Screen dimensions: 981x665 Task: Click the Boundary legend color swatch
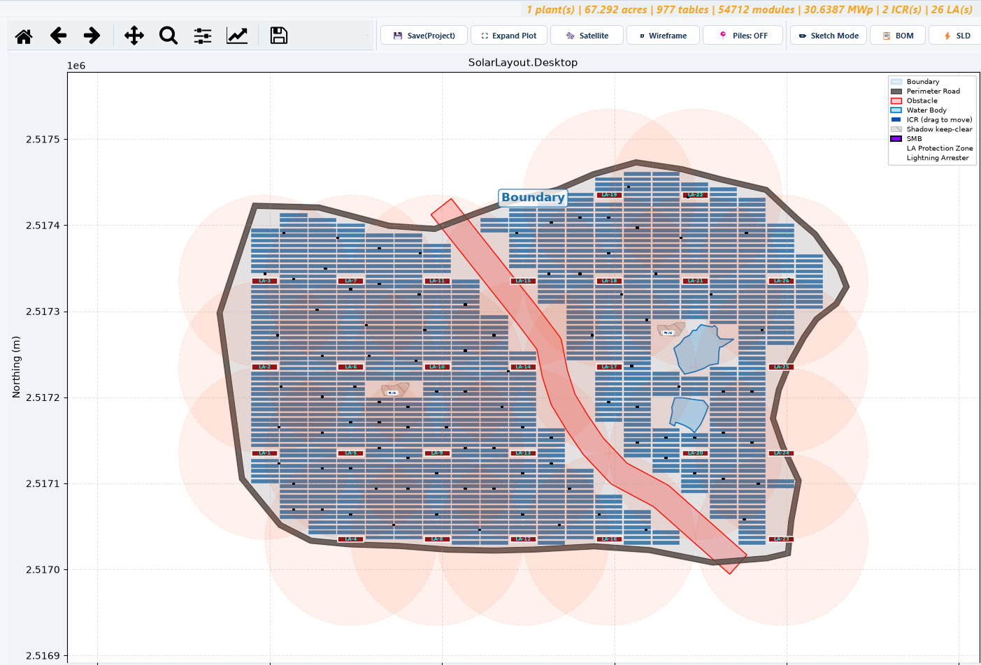click(896, 82)
